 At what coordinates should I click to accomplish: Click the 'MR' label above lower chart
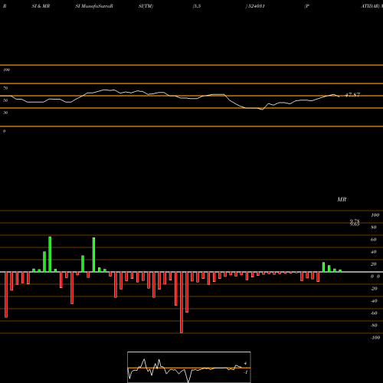[x=342, y=199]
